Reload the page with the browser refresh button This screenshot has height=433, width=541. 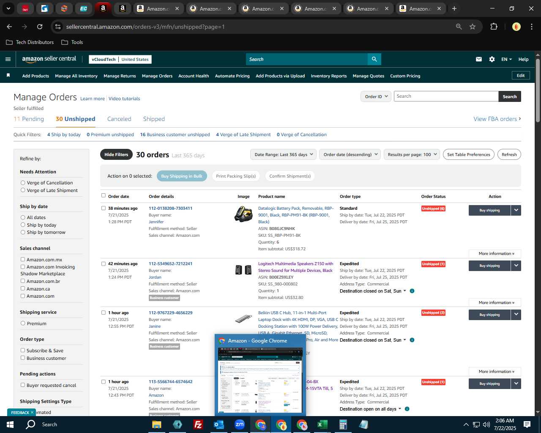[40, 27]
